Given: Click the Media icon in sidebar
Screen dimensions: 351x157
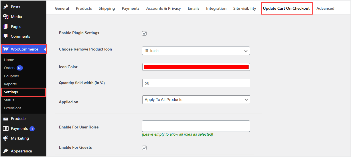Looking at the screenshot, I should tap(6, 17).
